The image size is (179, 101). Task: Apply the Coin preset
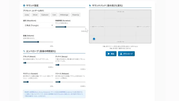point(54,15)
